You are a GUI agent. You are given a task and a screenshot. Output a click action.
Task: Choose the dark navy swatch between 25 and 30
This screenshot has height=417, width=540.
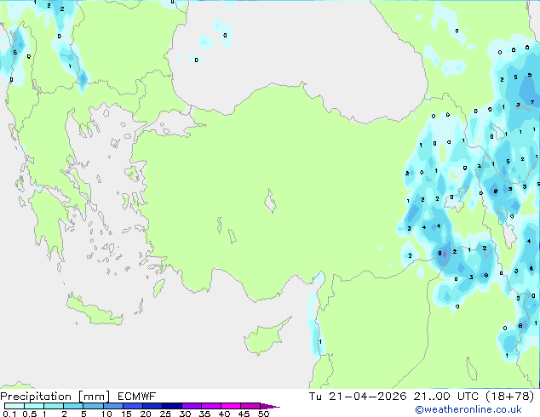[x=171, y=406]
